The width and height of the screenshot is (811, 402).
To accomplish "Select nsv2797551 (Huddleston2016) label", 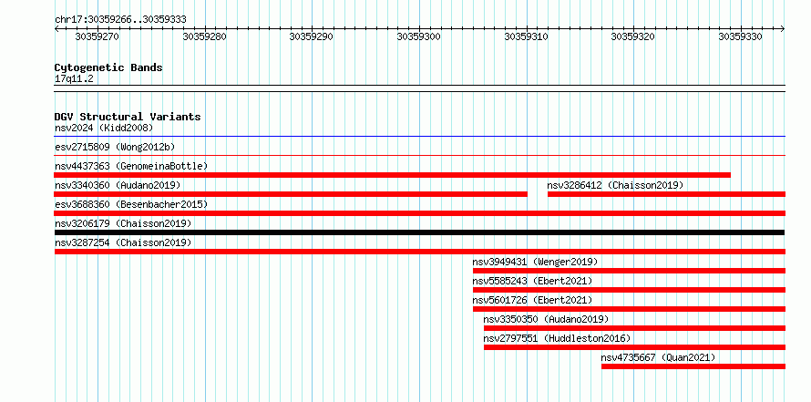I will (557, 338).
